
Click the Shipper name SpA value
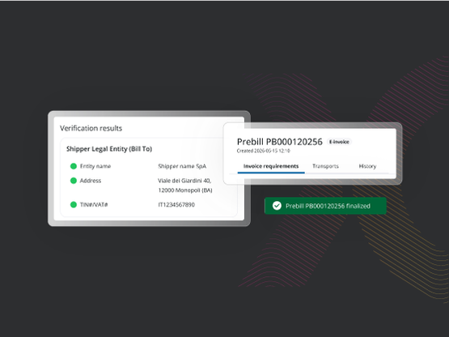pos(182,166)
